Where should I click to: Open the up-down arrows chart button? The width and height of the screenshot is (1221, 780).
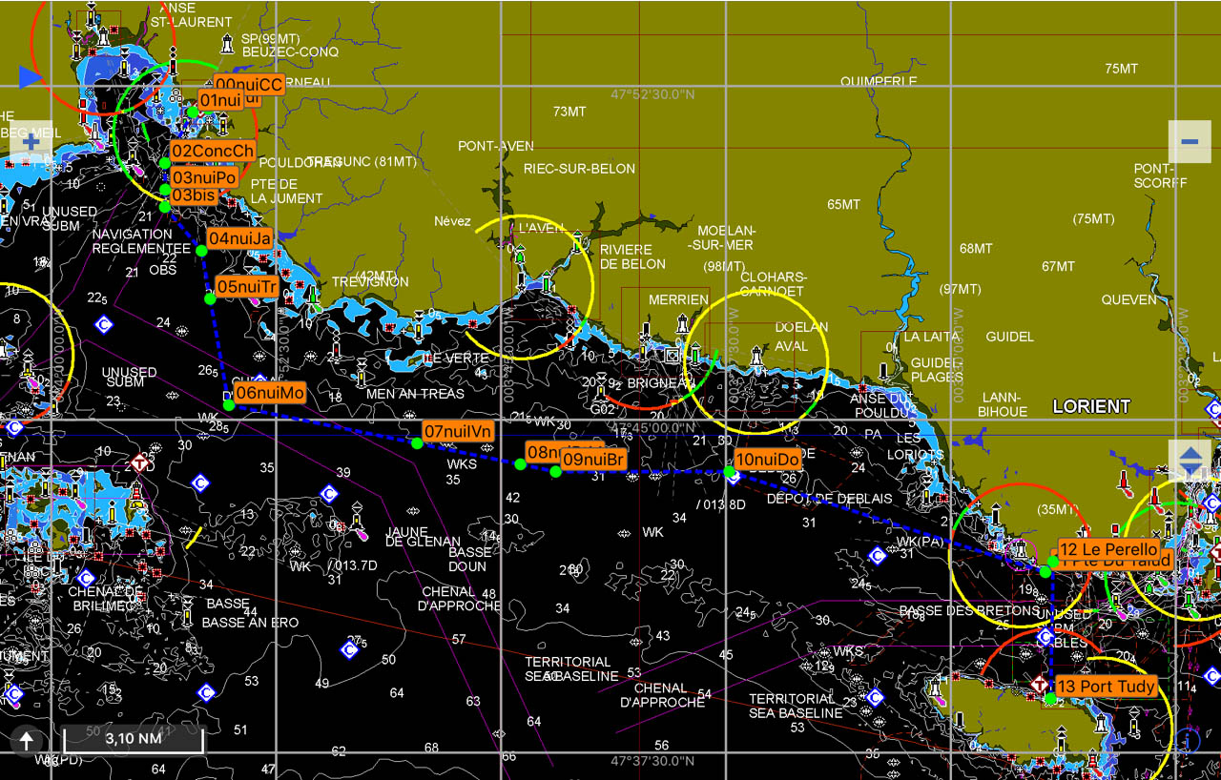pos(1190,461)
